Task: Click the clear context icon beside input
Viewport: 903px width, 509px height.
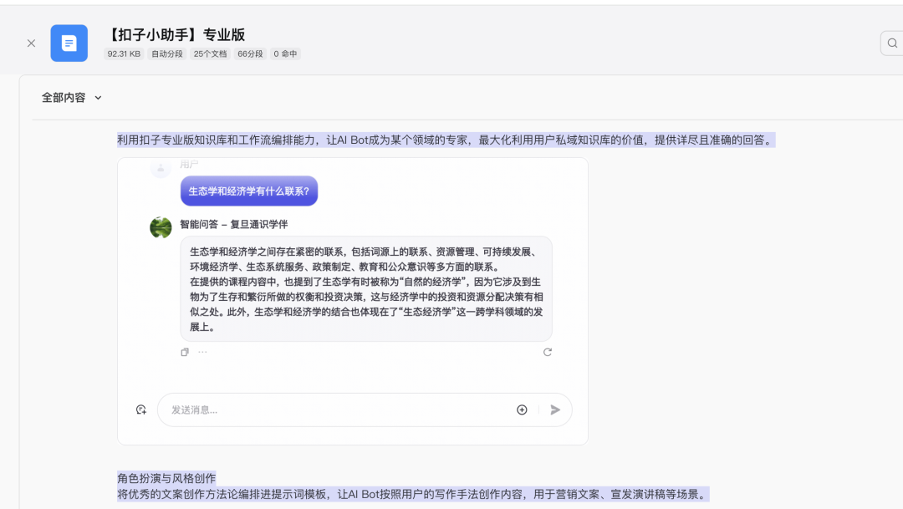Action: point(141,410)
